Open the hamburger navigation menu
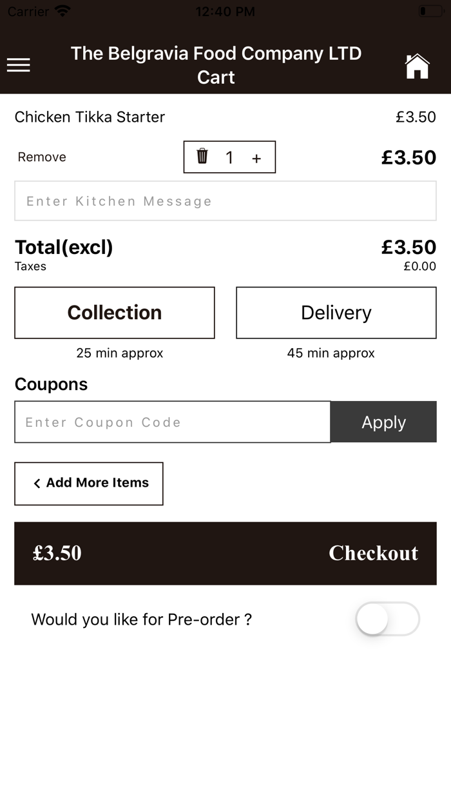 [x=19, y=65]
